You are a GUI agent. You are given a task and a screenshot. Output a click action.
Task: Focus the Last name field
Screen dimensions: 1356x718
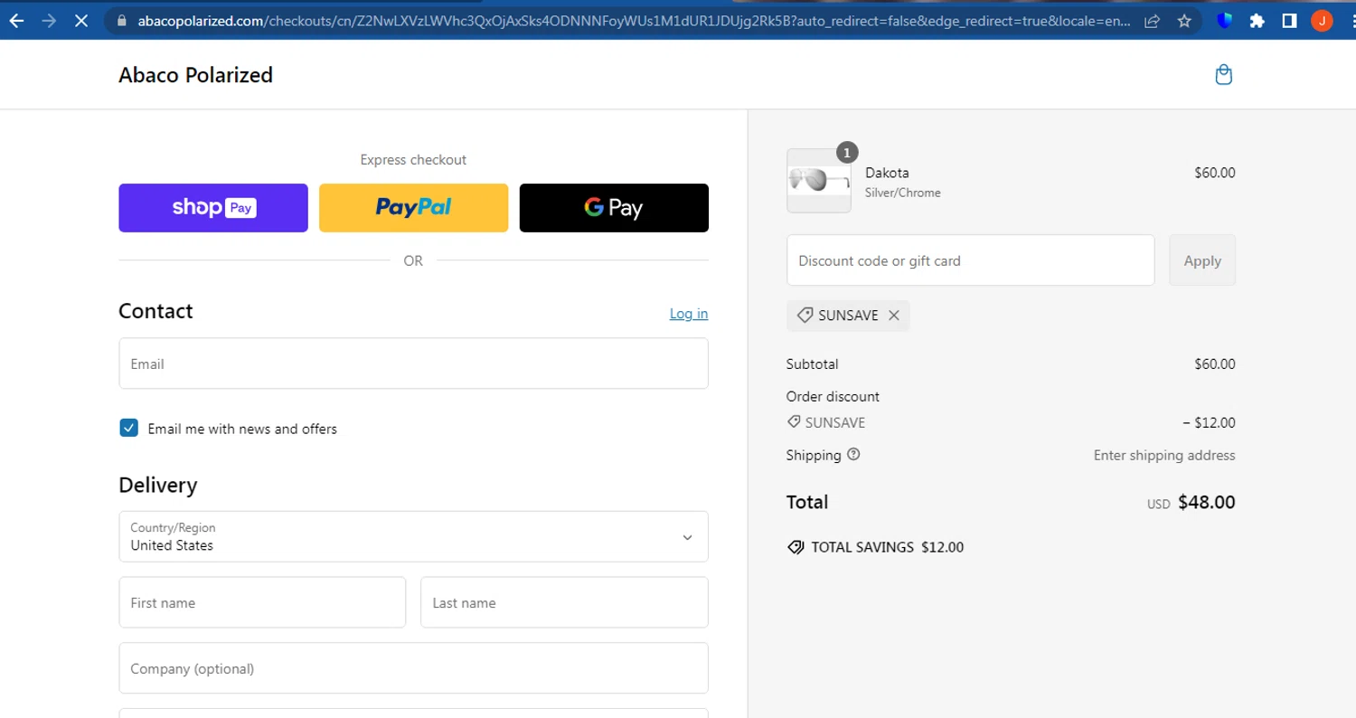click(x=564, y=602)
